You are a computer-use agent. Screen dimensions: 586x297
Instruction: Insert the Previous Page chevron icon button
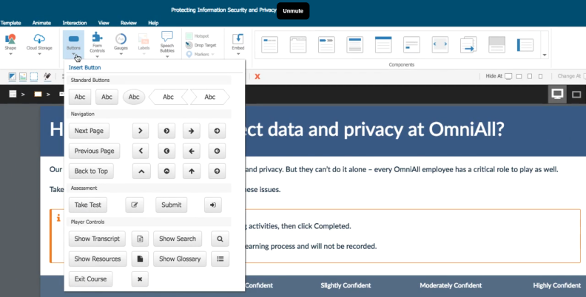pos(141,151)
